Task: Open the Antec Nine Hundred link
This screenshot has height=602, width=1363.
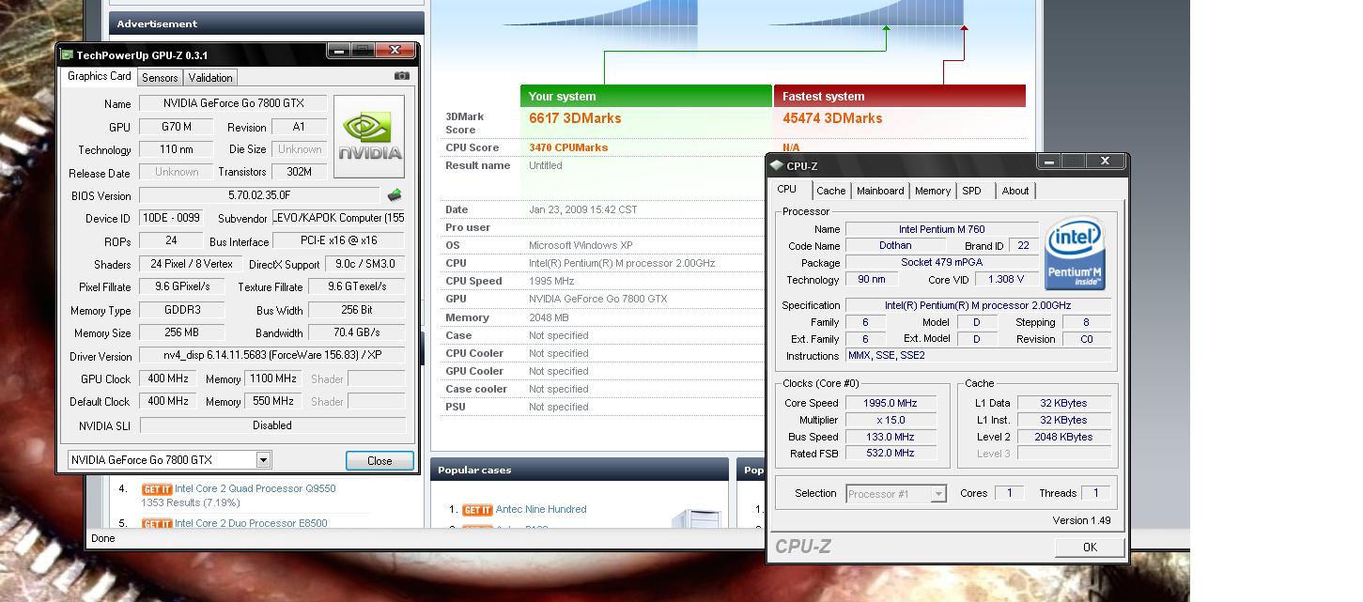Action: pyautogui.click(x=541, y=510)
